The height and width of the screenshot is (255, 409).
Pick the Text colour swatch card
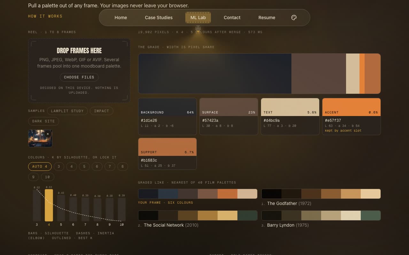click(x=290, y=116)
